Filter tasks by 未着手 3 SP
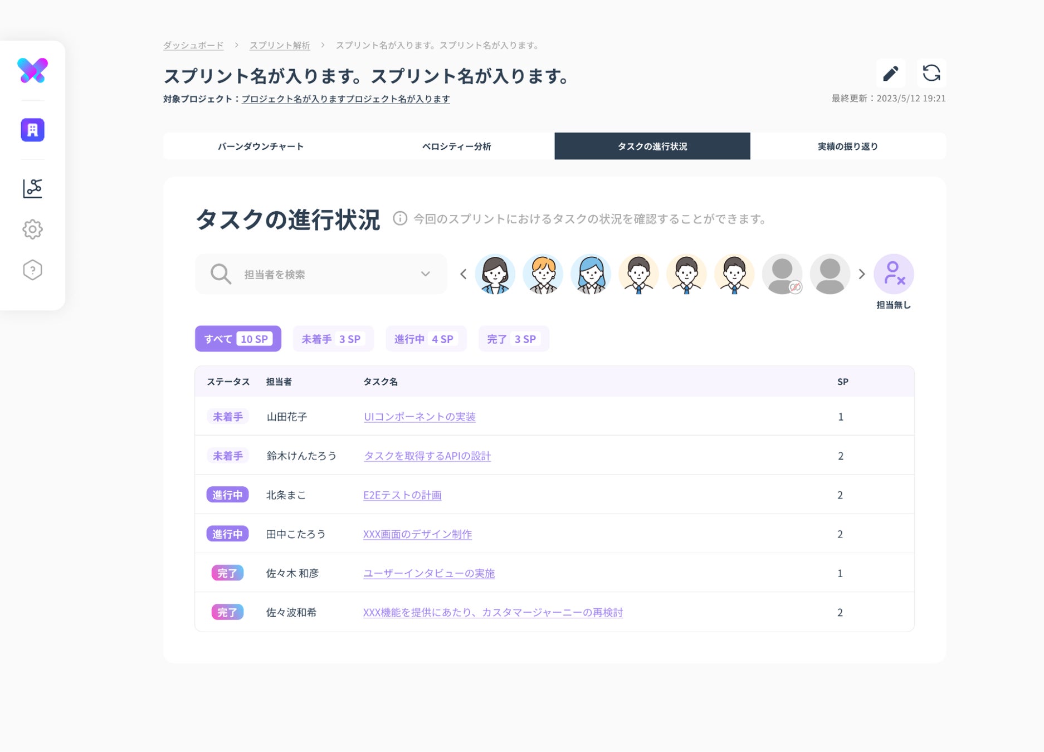Image resolution: width=1044 pixels, height=752 pixels. [333, 339]
